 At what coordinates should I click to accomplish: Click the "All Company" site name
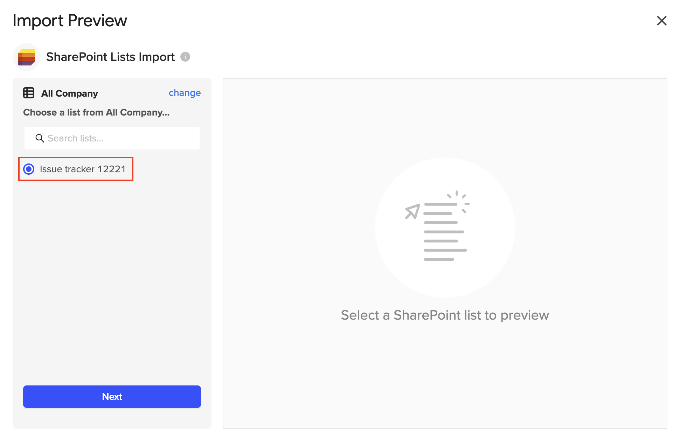(70, 93)
